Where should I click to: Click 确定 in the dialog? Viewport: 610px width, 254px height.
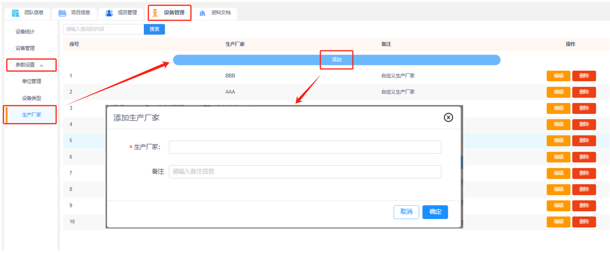coord(435,212)
